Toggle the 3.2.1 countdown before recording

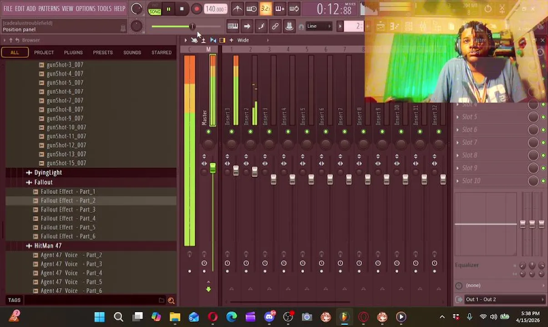(266, 9)
